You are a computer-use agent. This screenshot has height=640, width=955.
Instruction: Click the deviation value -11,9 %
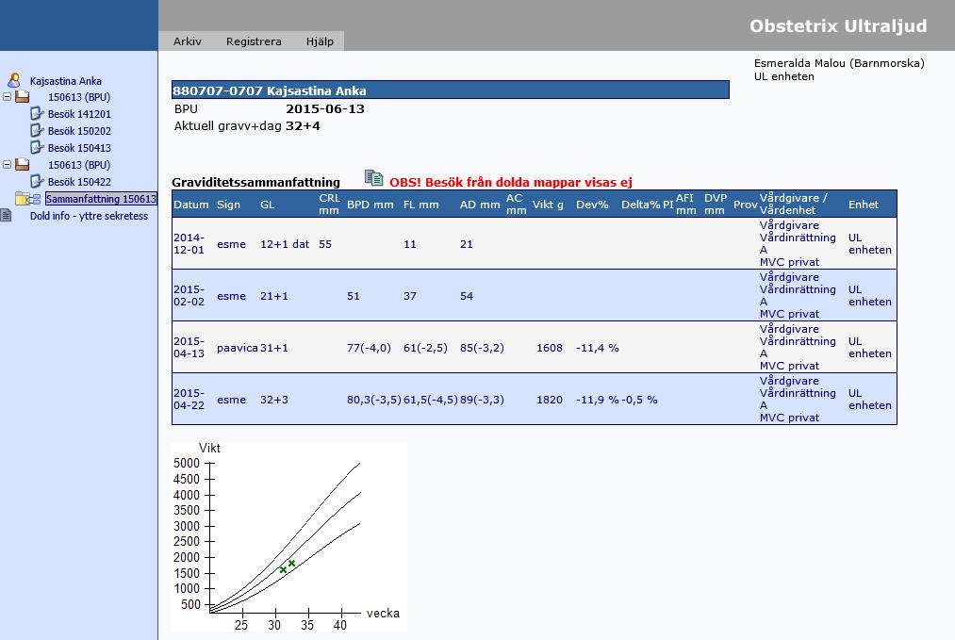[x=598, y=400]
